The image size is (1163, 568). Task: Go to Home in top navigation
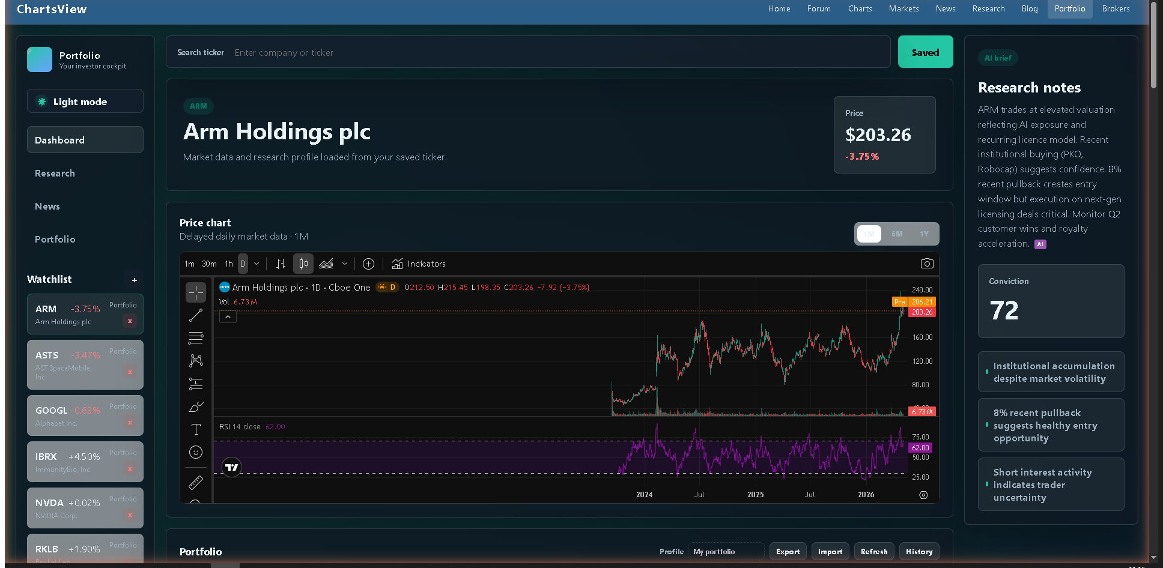(779, 9)
